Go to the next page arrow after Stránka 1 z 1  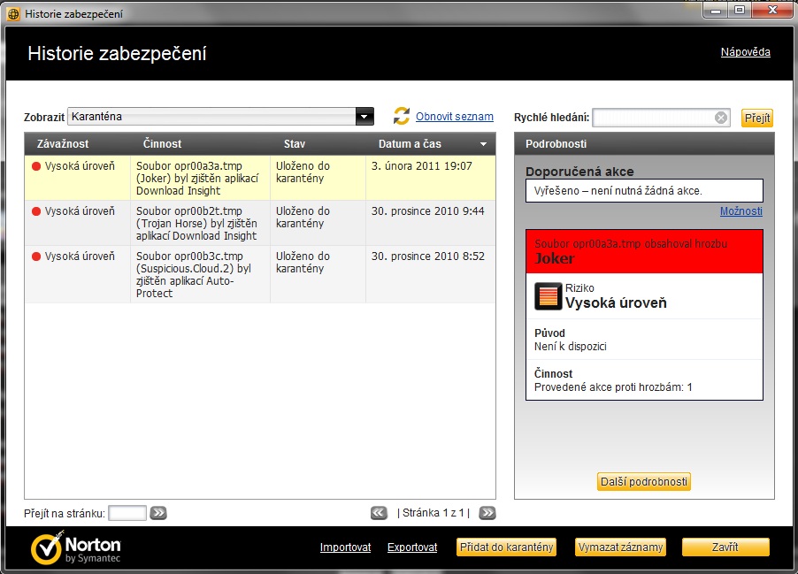pyautogui.click(x=487, y=513)
